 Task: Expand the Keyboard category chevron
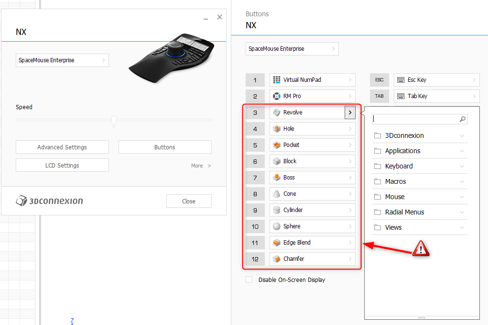click(x=462, y=166)
